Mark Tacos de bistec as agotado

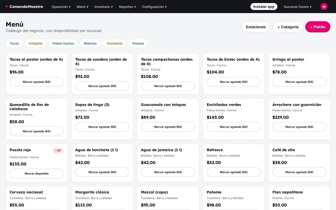(x=233, y=82)
